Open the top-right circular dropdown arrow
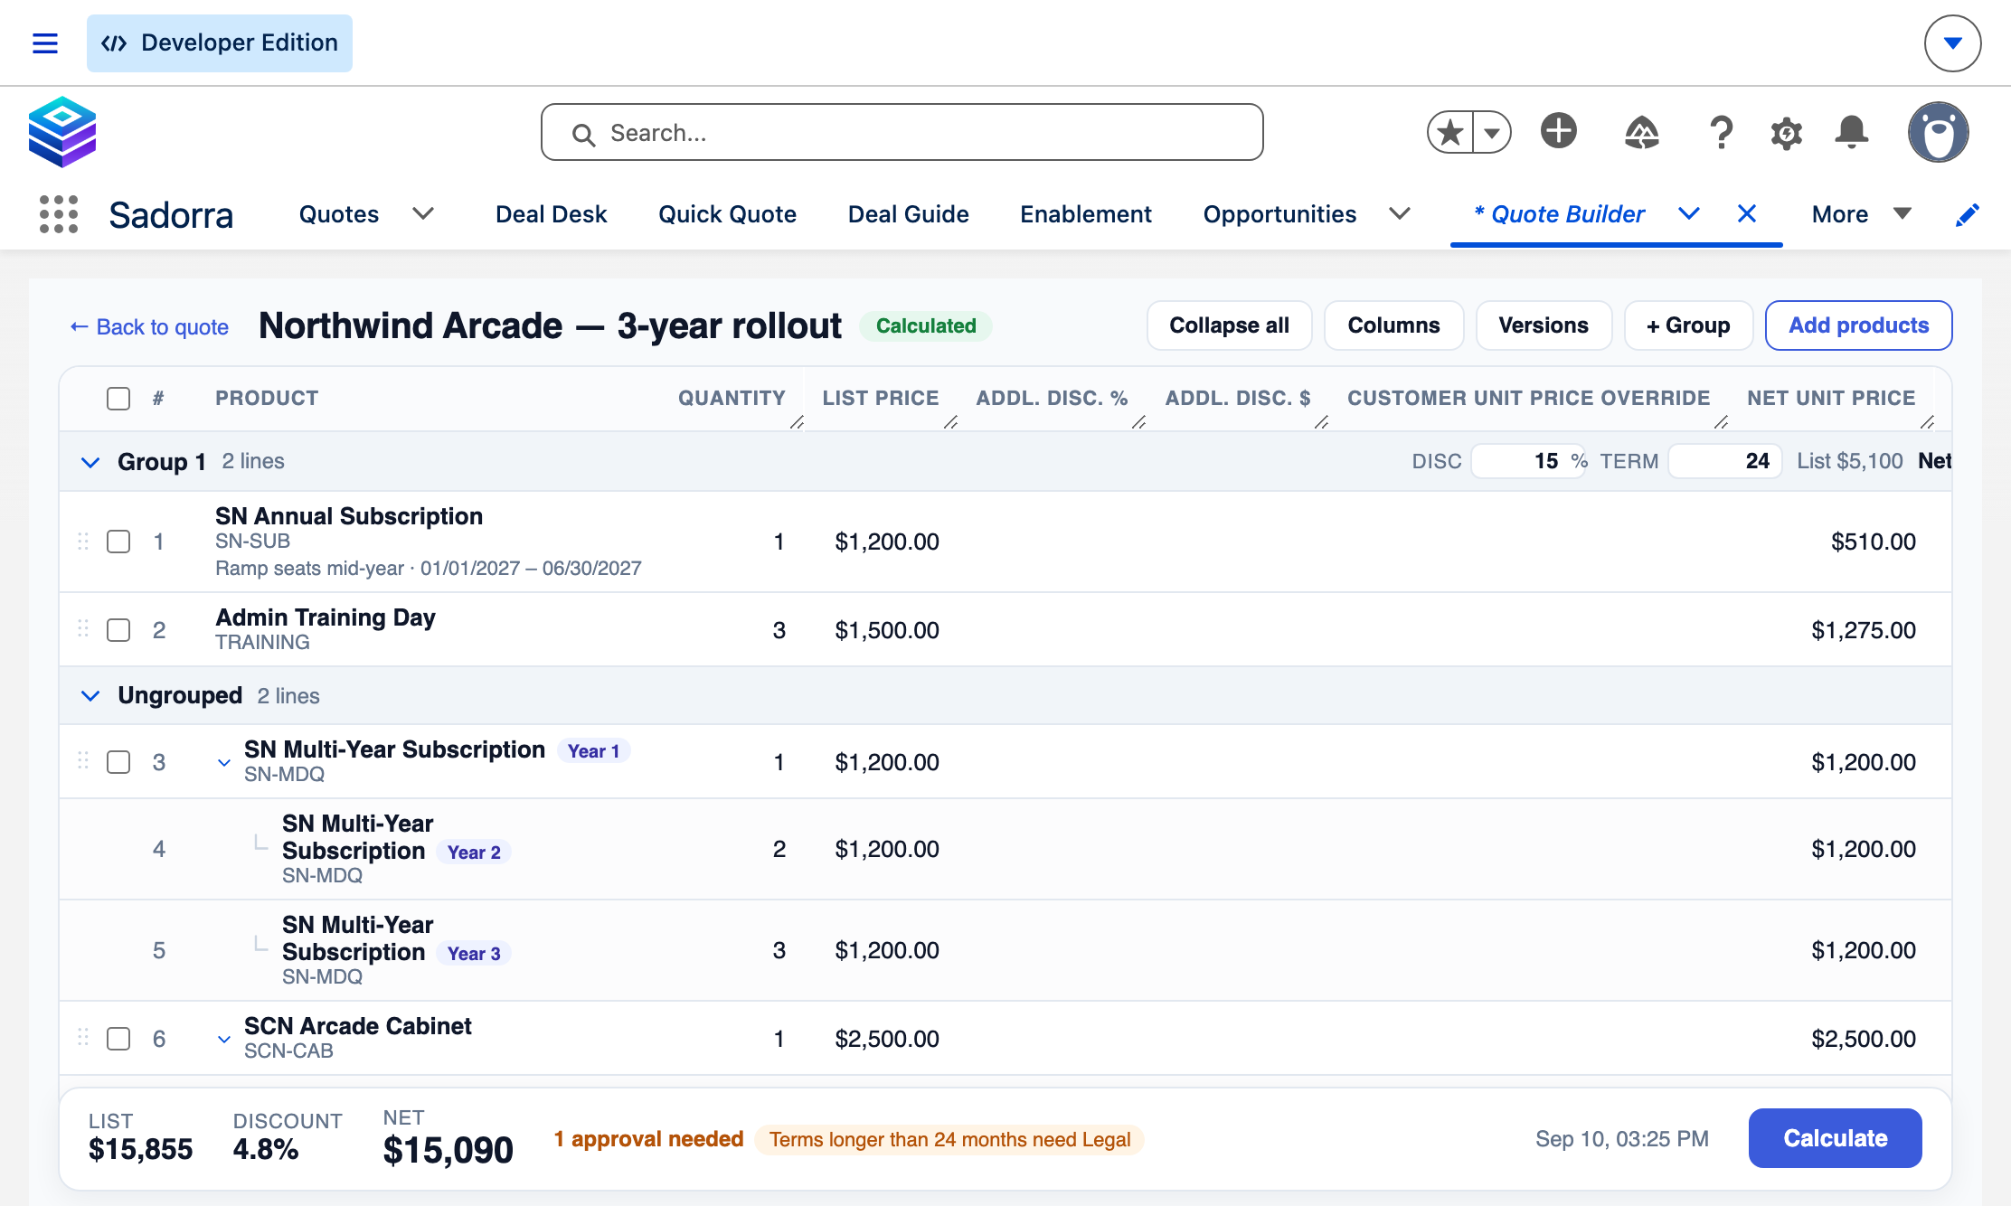The height and width of the screenshot is (1206, 2011). [x=1953, y=43]
